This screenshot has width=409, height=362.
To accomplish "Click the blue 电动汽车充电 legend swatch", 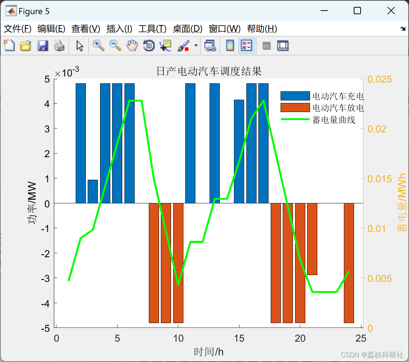I will 295,96.
